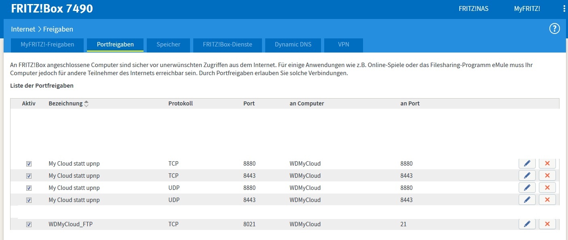Open the MyFRITZ! link in the header

[x=527, y=9]
